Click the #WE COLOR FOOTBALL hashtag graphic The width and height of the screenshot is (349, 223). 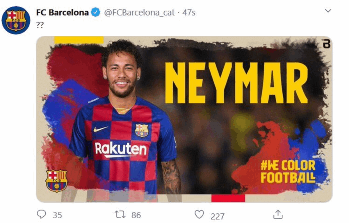[288, 172]
